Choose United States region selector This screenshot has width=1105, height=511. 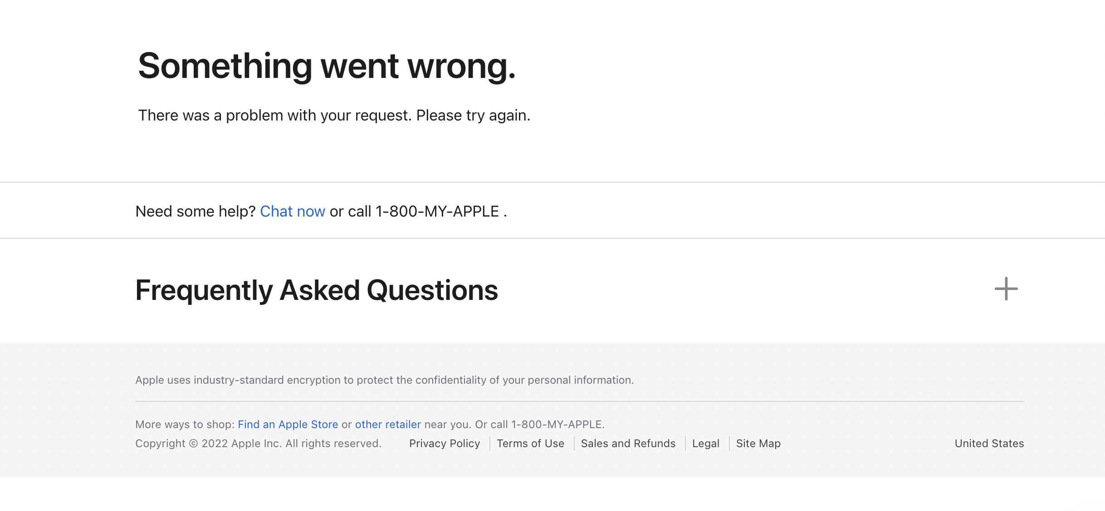pos(989,444)
